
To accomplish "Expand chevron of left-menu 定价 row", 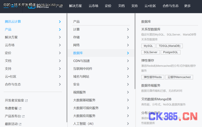I will pyautogui.click(x=60, y=53).
